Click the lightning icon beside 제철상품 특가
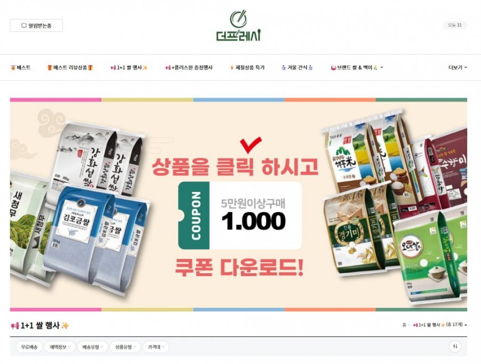This screenshot has height=364, width=481. [232, 67]
